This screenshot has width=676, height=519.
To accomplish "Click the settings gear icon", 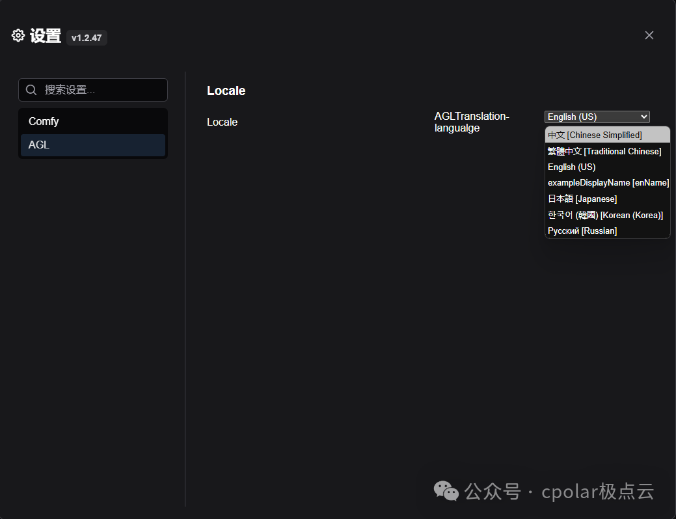I will click(18, 35).
